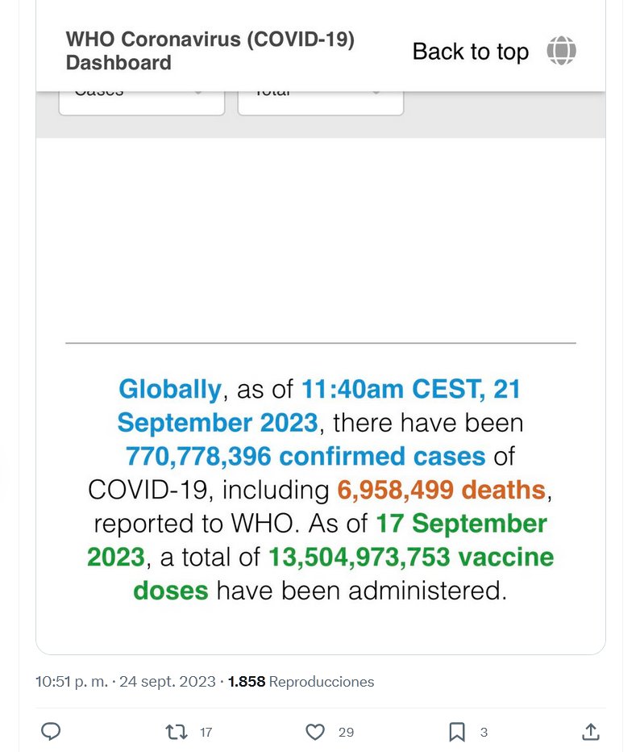This screenshot has width=640, height=752.
Task: Click the Back to top link
Action: (470, 52)
